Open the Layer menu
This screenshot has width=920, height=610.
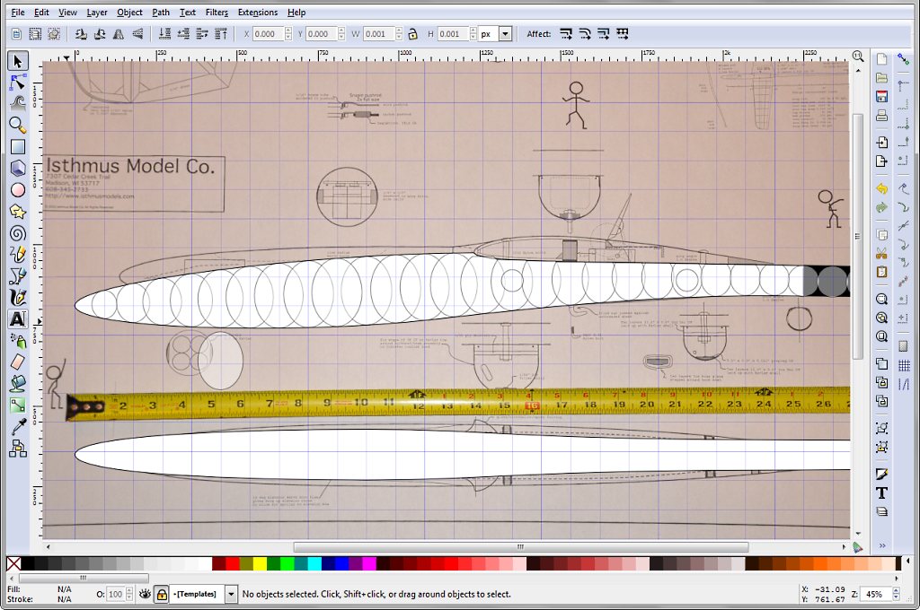[97, 12]
